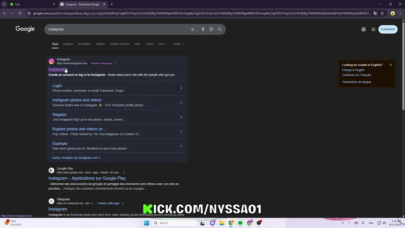
Task: Open the volume control in tray
Action: click(x=384, y=223)
